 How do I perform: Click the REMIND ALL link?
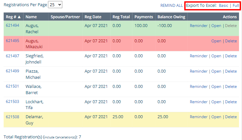tap(172, 6)
